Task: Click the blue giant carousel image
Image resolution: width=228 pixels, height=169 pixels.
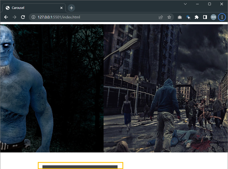Action: [52, 88]
